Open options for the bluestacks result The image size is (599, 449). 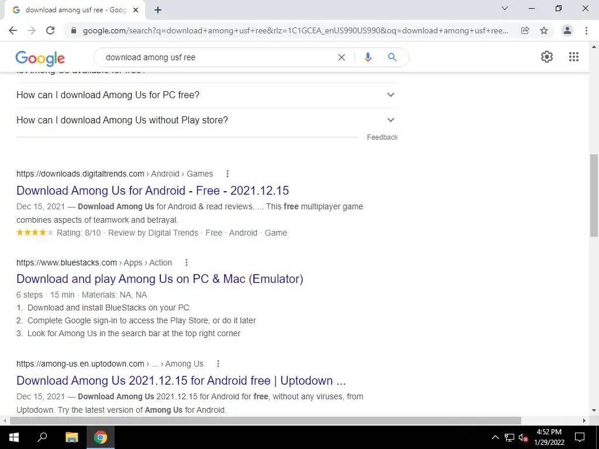(x=187, y=263)
